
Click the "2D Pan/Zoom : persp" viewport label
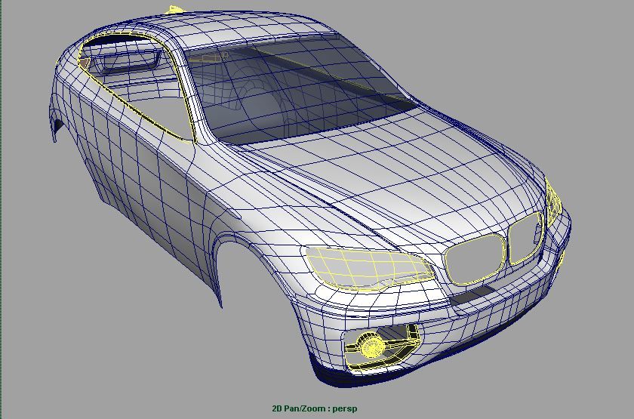[315, 408]
